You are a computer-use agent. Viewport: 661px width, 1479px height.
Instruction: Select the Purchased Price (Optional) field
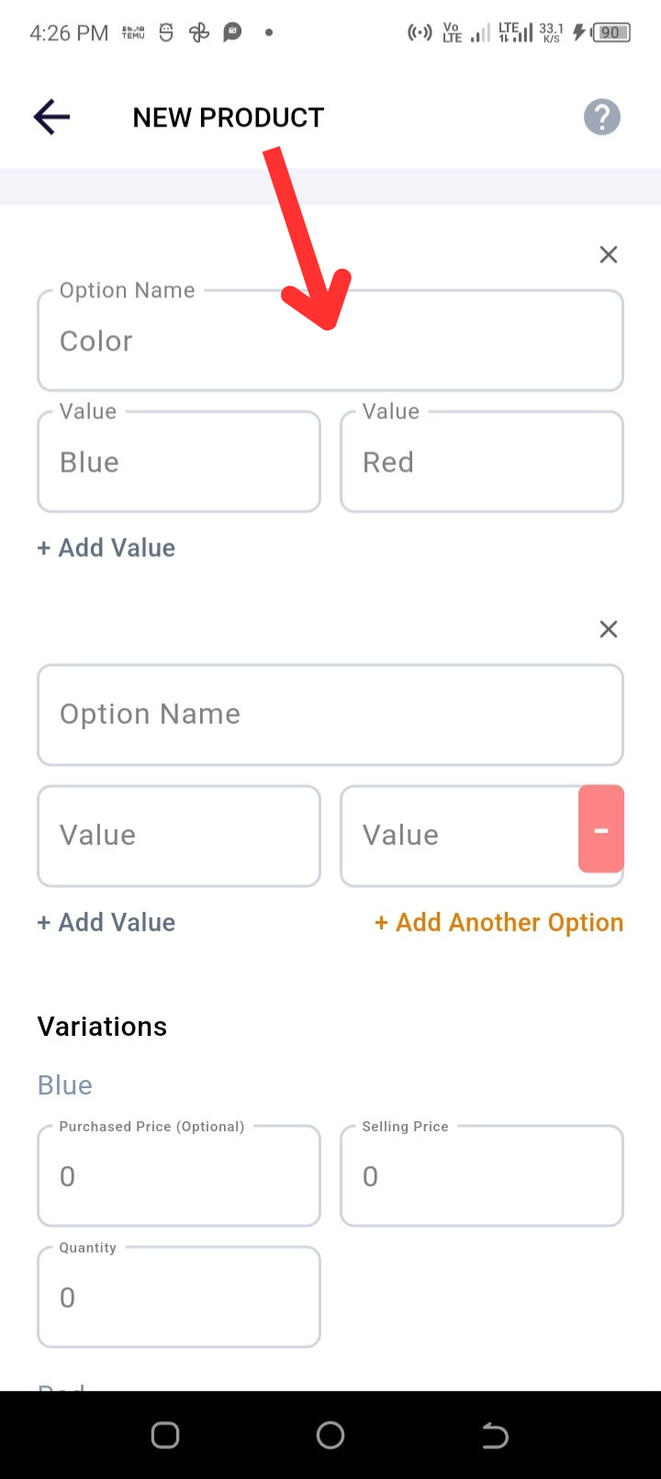coord(179,1175)
